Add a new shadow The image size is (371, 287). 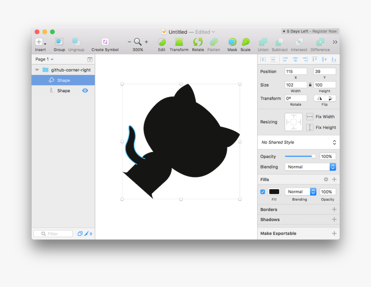pyautogui.click(x=334, y=219)
